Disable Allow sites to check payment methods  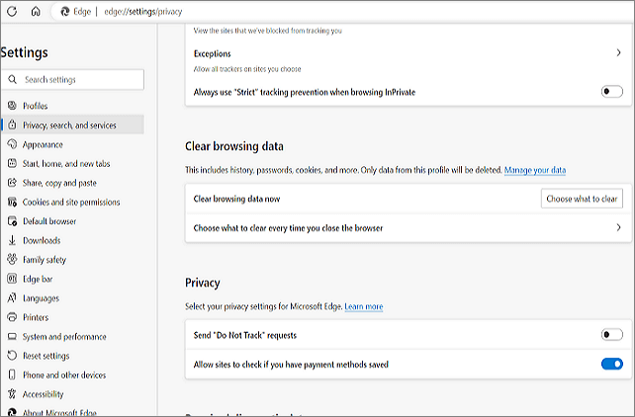point(611,364)
